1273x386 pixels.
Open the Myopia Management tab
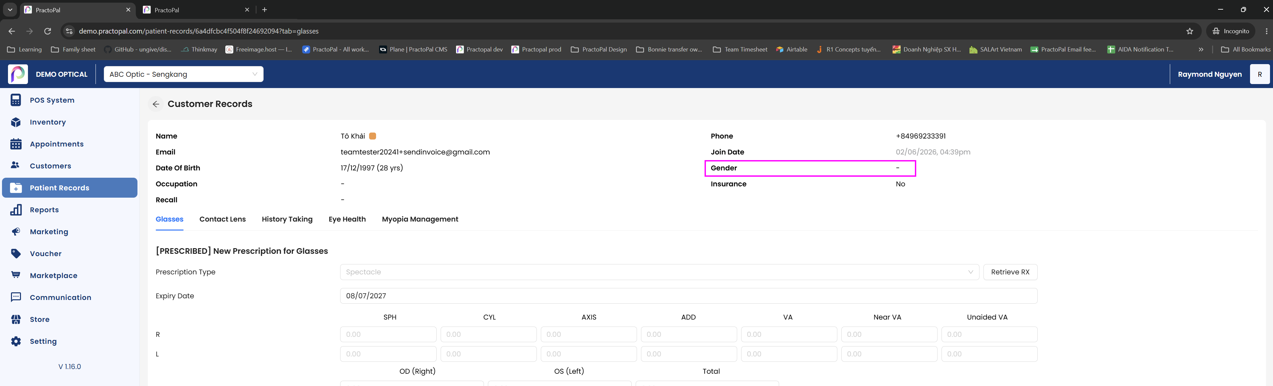(420, 219)
